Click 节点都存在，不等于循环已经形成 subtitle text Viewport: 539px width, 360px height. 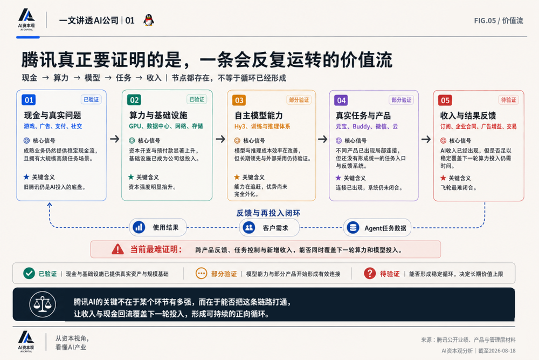click(x=229, y=78)
